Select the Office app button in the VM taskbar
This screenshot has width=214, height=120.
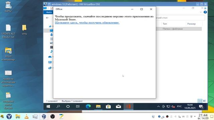(128, 106)
